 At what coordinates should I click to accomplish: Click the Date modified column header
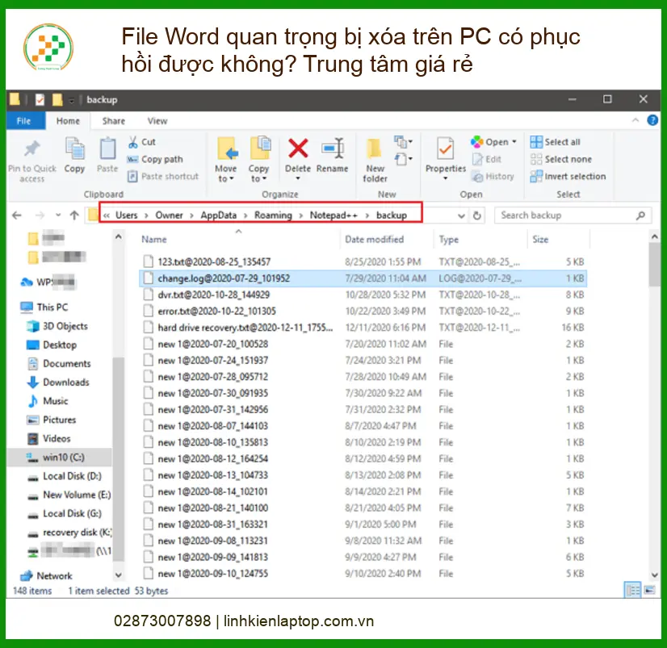coord(374,240)
